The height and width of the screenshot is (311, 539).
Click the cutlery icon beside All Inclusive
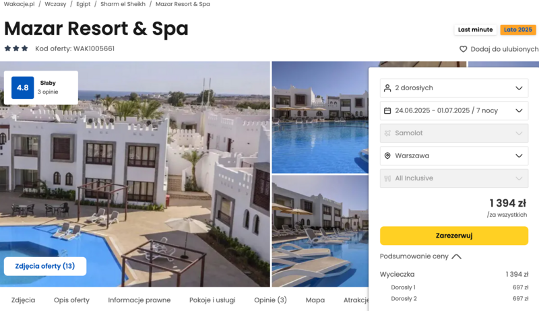click(x=387, y=178)
